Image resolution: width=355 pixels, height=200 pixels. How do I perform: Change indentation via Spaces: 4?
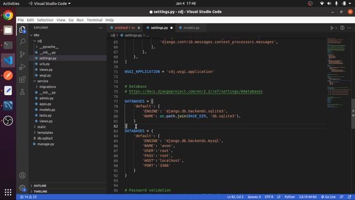pyautogui.click(x=254, y=197)
